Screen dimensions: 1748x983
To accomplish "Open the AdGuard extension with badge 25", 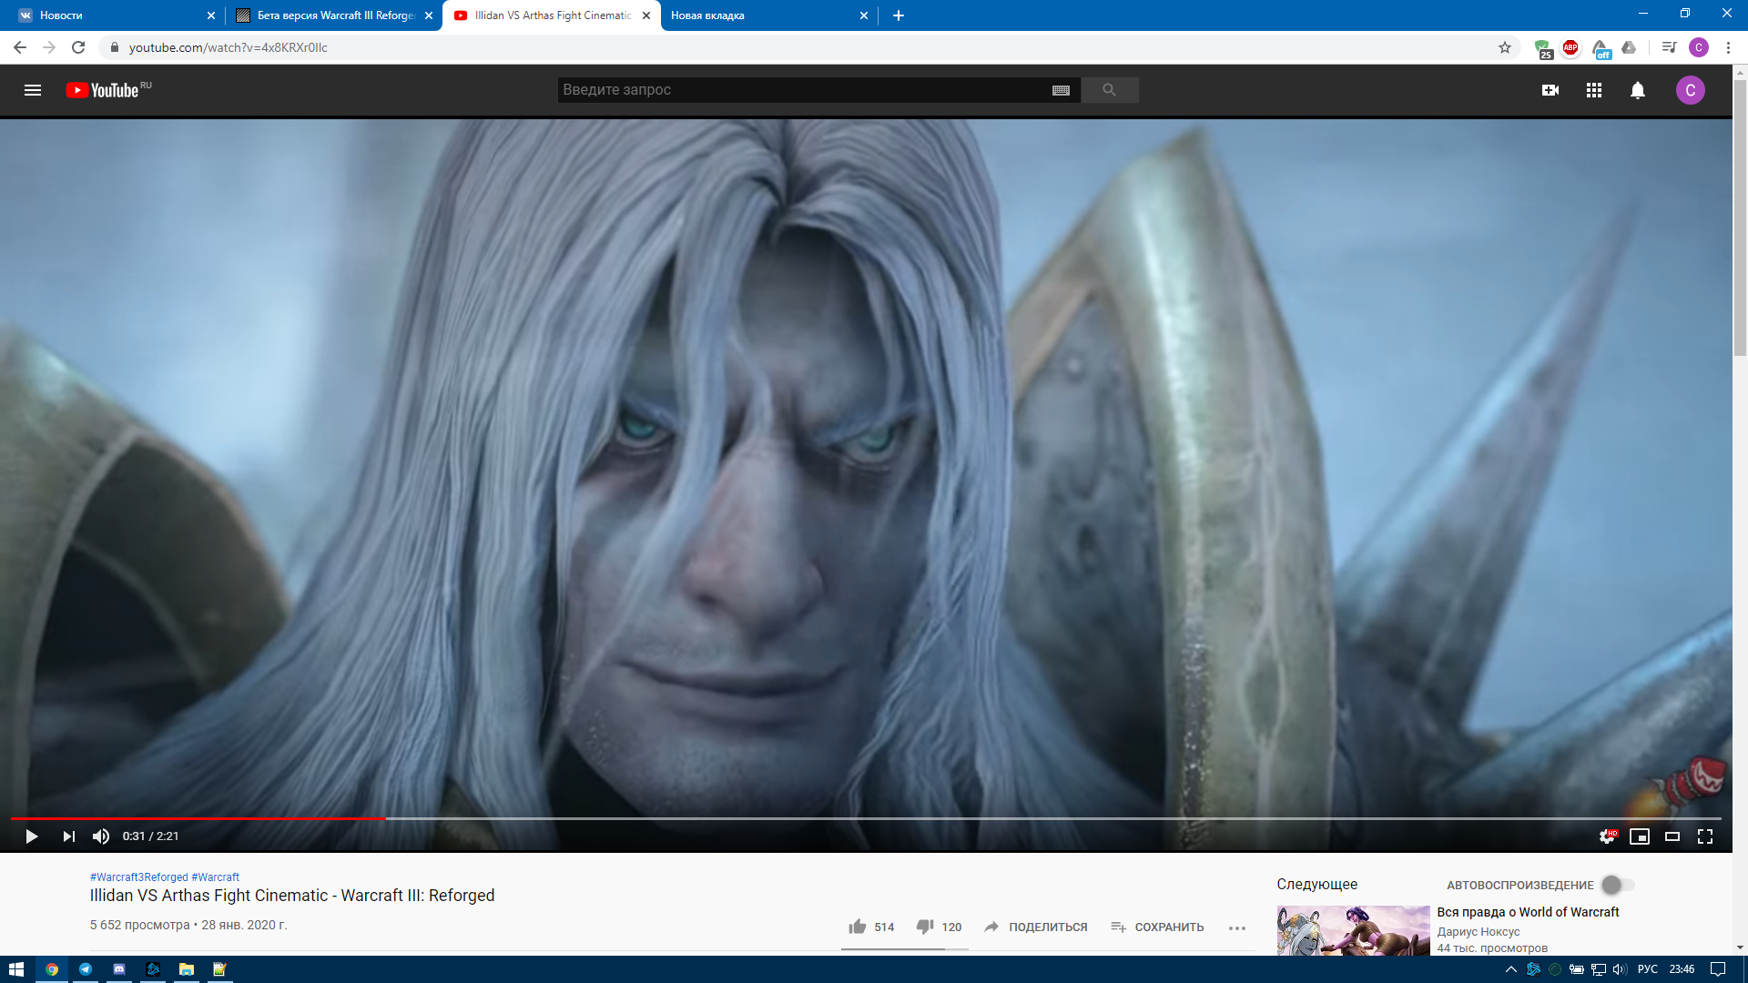I will pos(1542,48).
